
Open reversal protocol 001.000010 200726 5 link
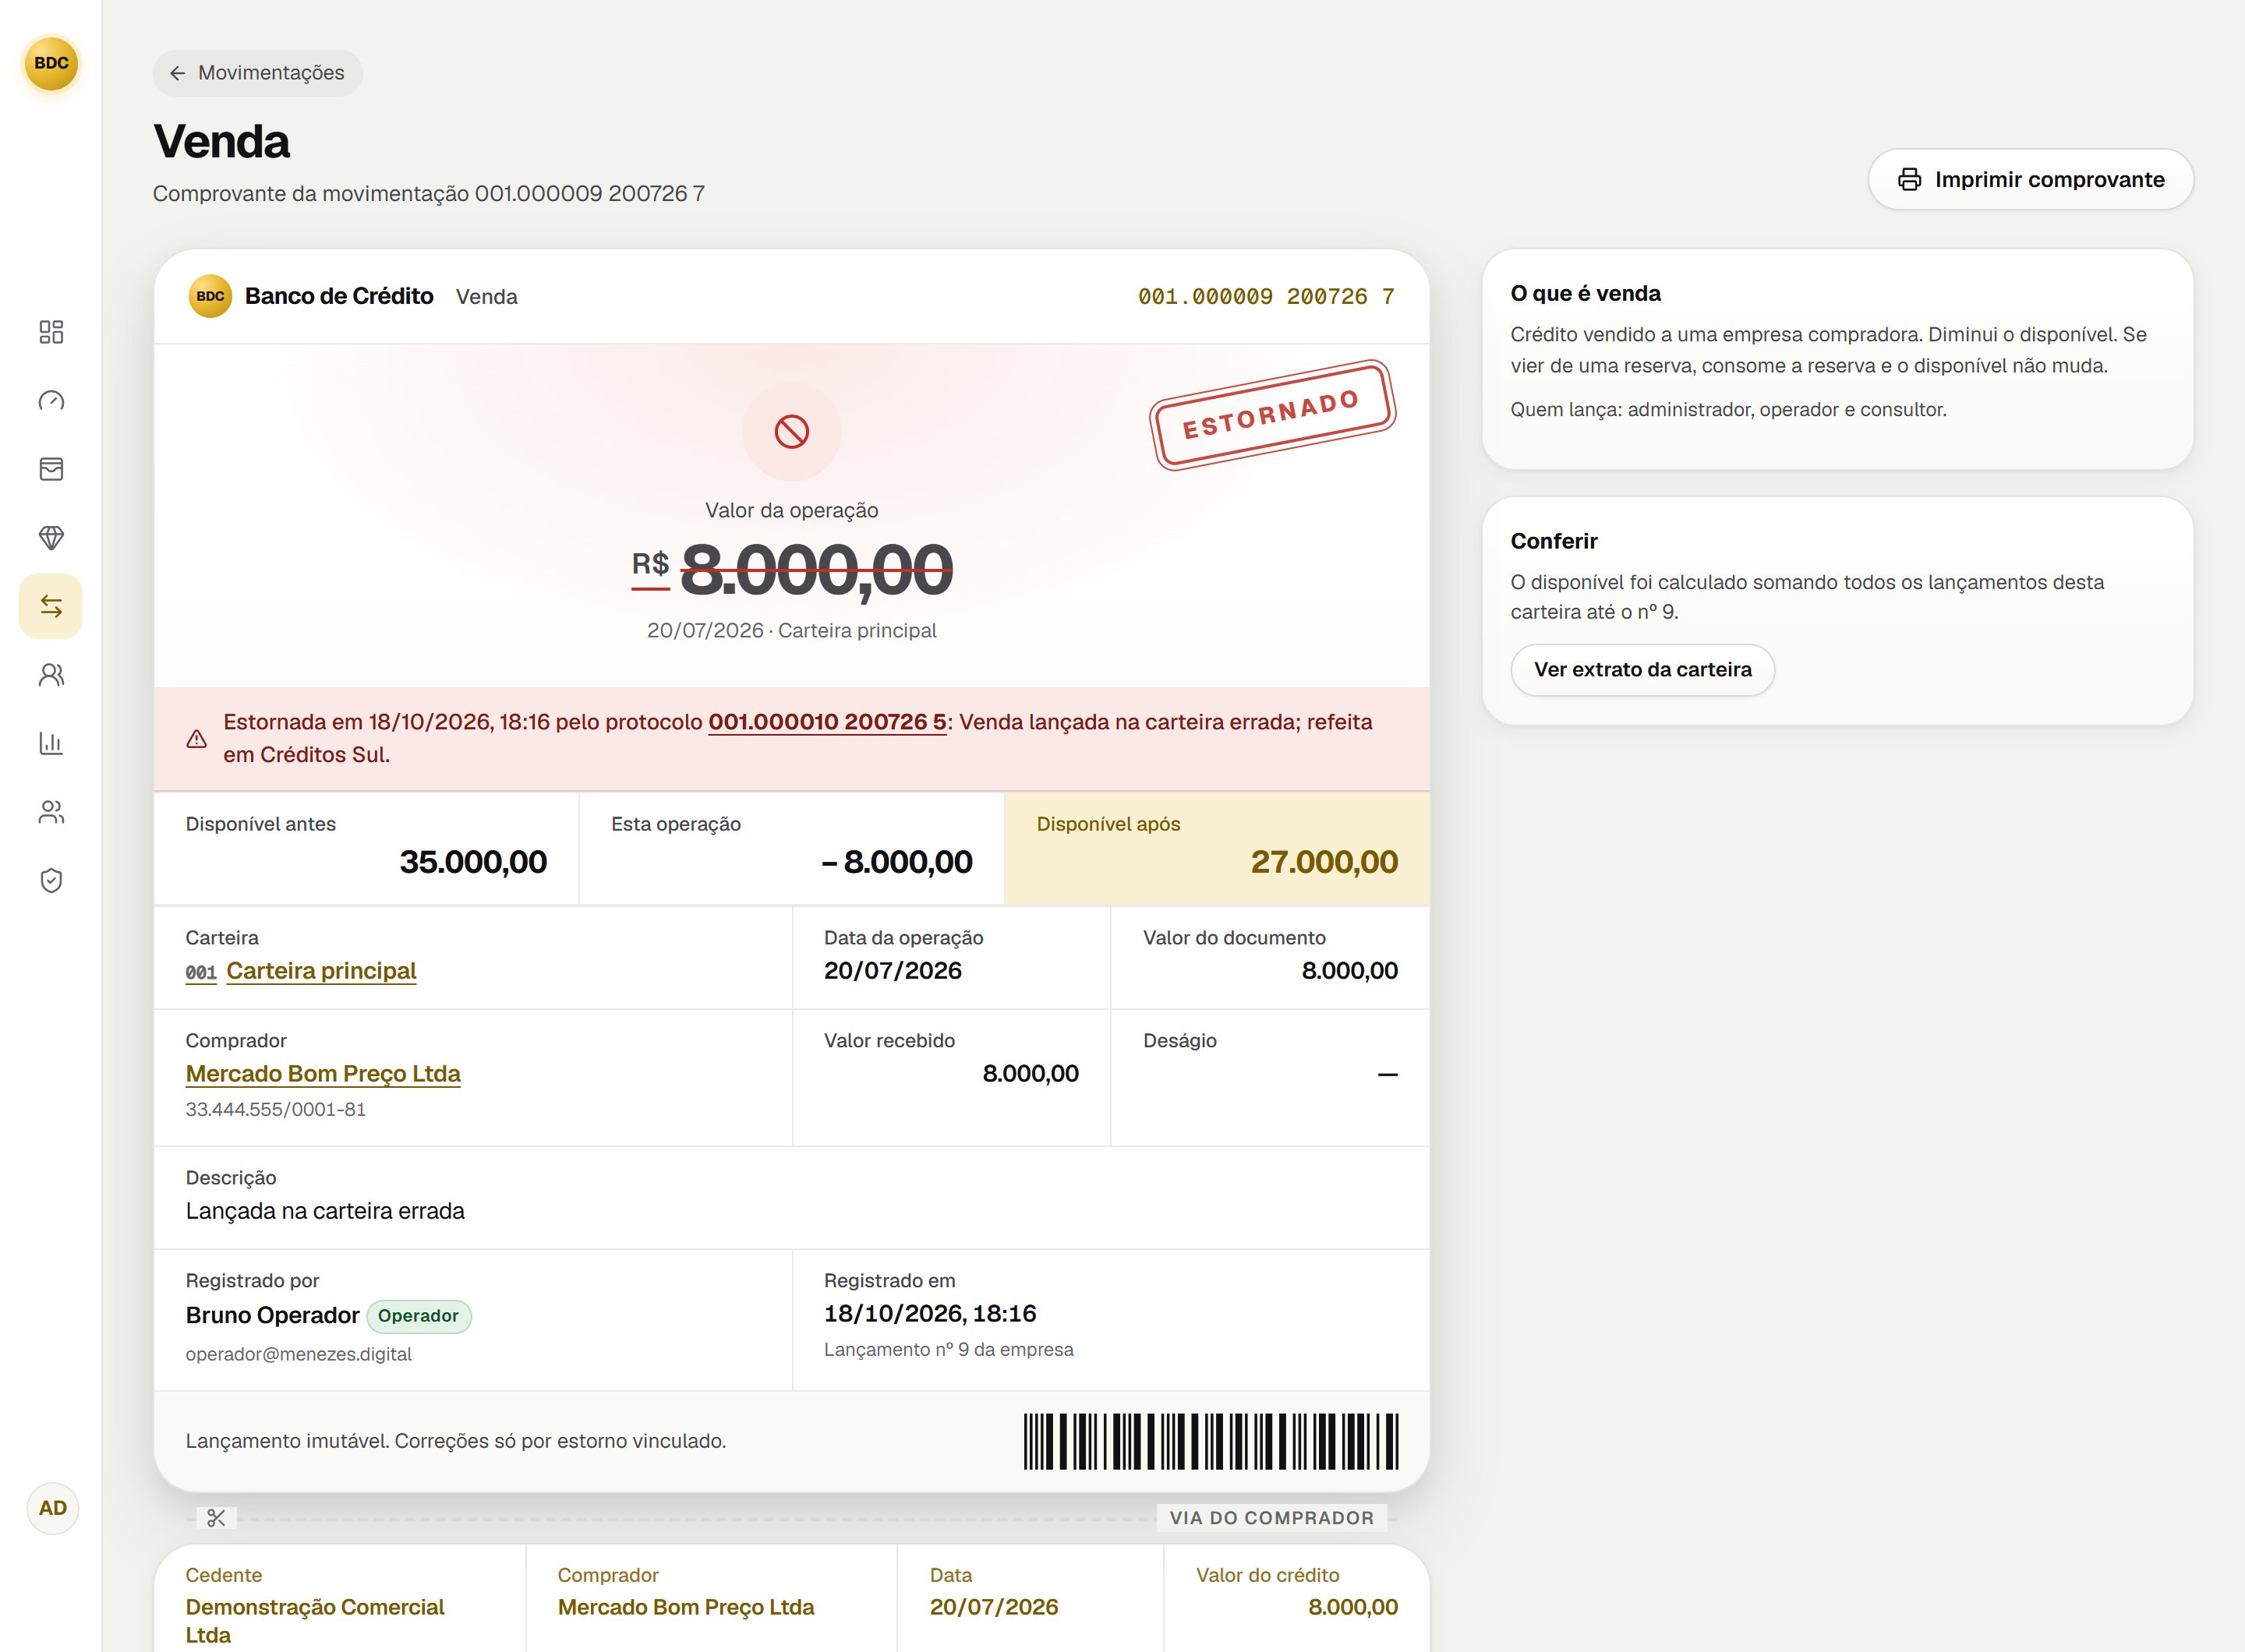(x=827, y=722)
